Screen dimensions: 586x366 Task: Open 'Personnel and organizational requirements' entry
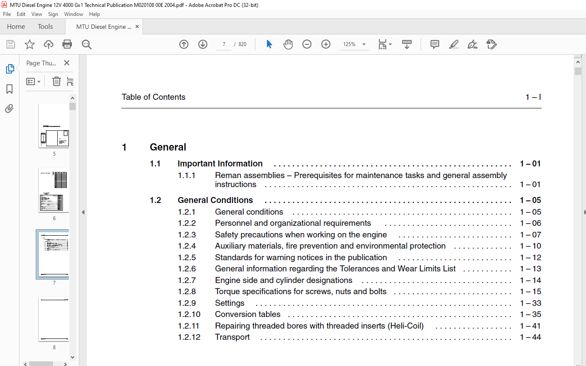pyautogui.click(x=293, y=223)
